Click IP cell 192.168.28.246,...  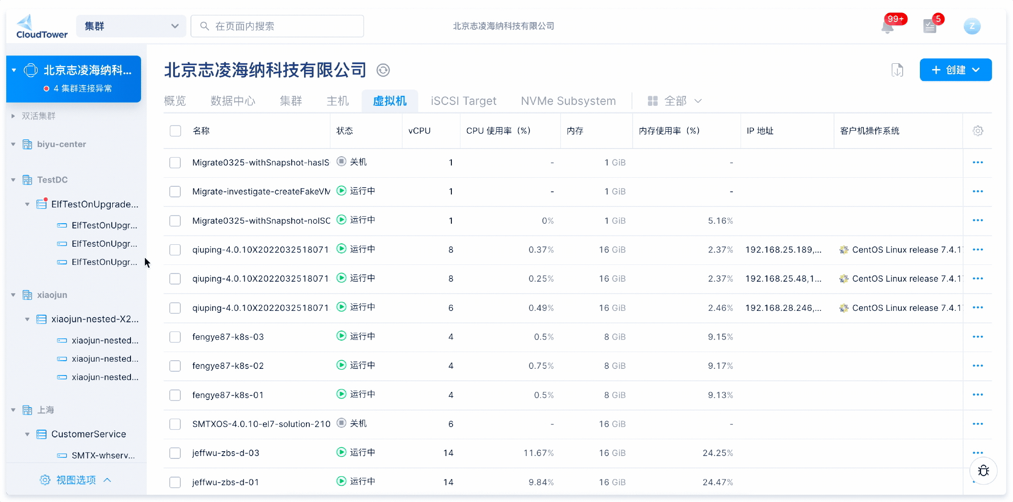click(x=783, y=308)
